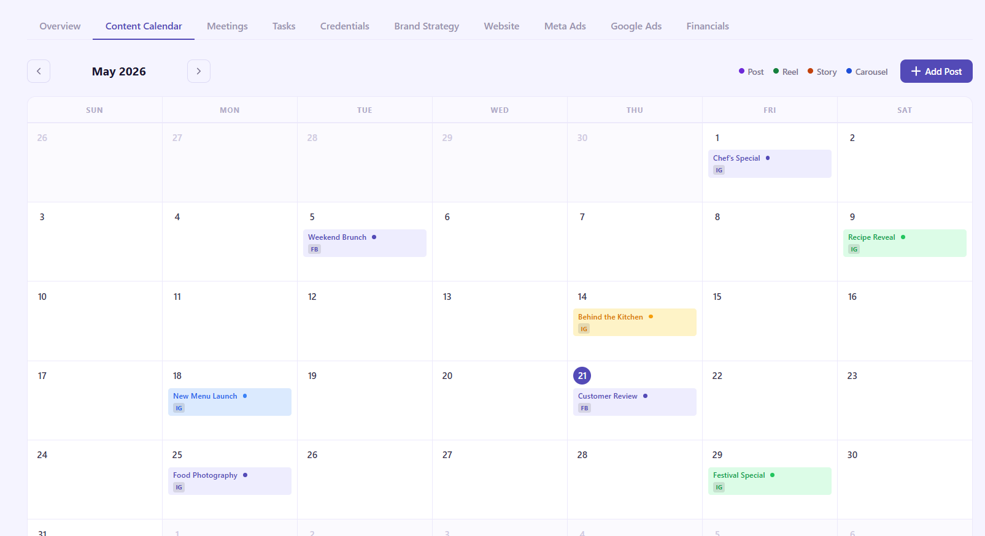Viewport: 985px width, 536px height.
Task: Open the Recipe Reveal reel event
Action: 905,243
